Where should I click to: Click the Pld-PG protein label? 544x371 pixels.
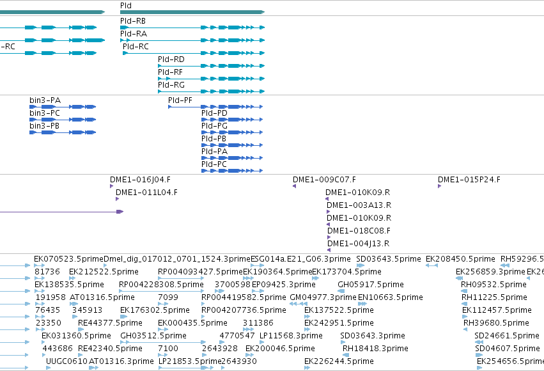tap(214, 126)
